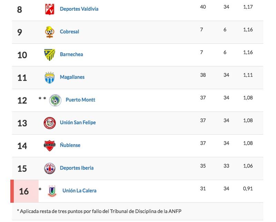Click the Unión La Calera crest
This screenshot has height=222, width=276.
52,191
